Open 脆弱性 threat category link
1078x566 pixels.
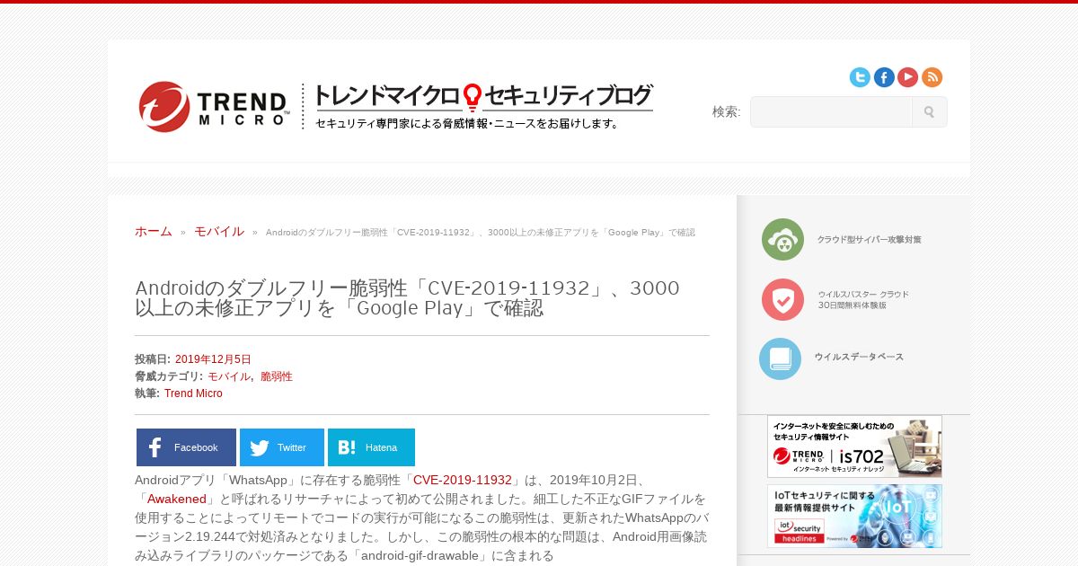coord(277,376)
